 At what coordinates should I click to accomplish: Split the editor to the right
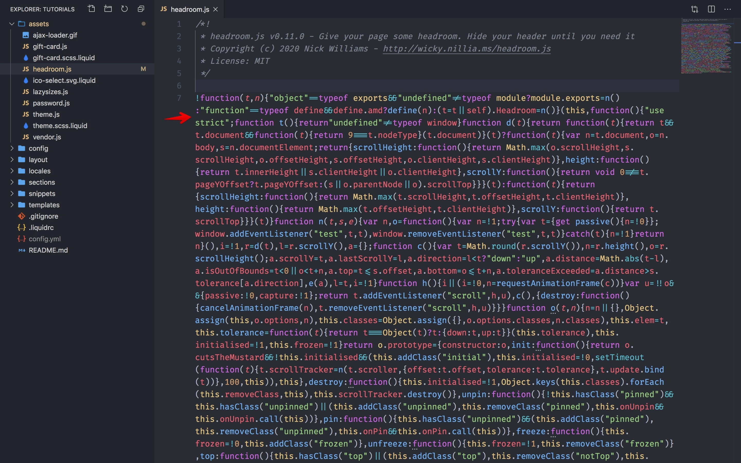tap(711, 9)
